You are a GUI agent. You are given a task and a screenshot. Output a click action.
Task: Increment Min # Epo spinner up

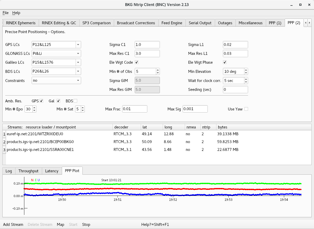(x=34, y=108)
